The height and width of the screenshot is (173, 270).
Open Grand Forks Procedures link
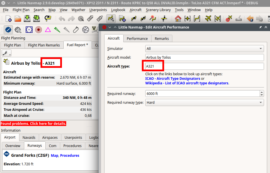70,155
